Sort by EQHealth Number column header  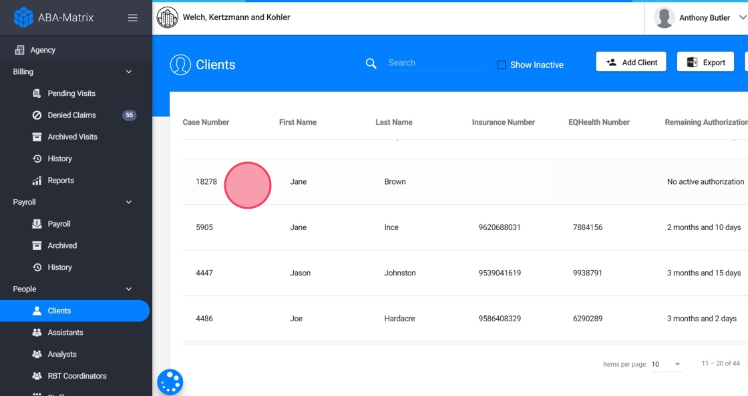tap(599, 122)
